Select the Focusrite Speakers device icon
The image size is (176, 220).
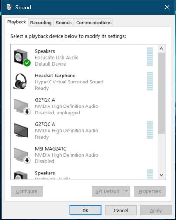pyautogui.click(x=22, y=57)
